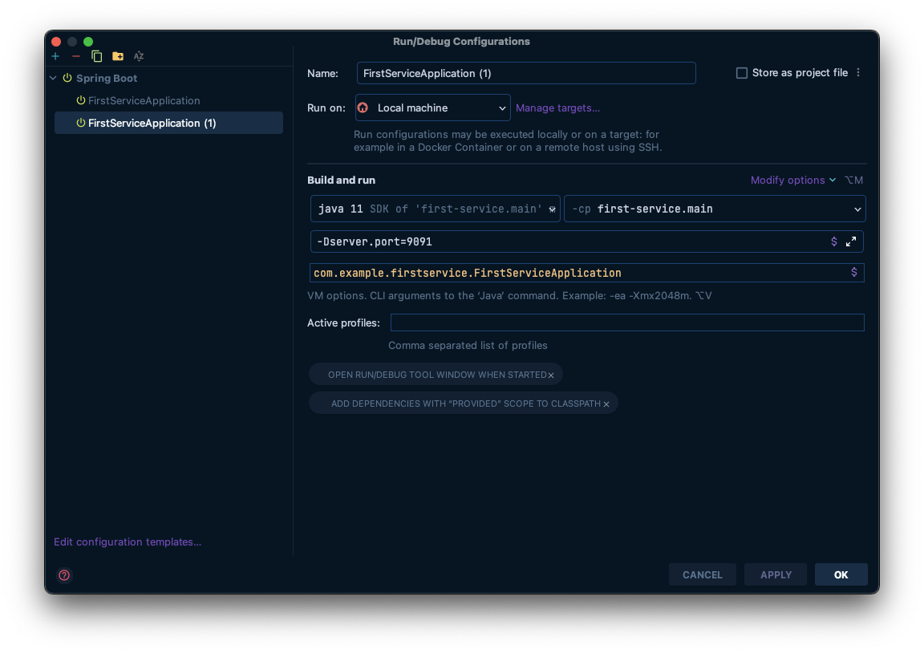924x653 pixels.
Task: Remove the Open Run/Debug tool window option
Action: tap(551, 374)
